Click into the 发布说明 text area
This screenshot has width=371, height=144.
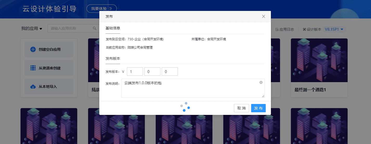click(x=193, y=88)
